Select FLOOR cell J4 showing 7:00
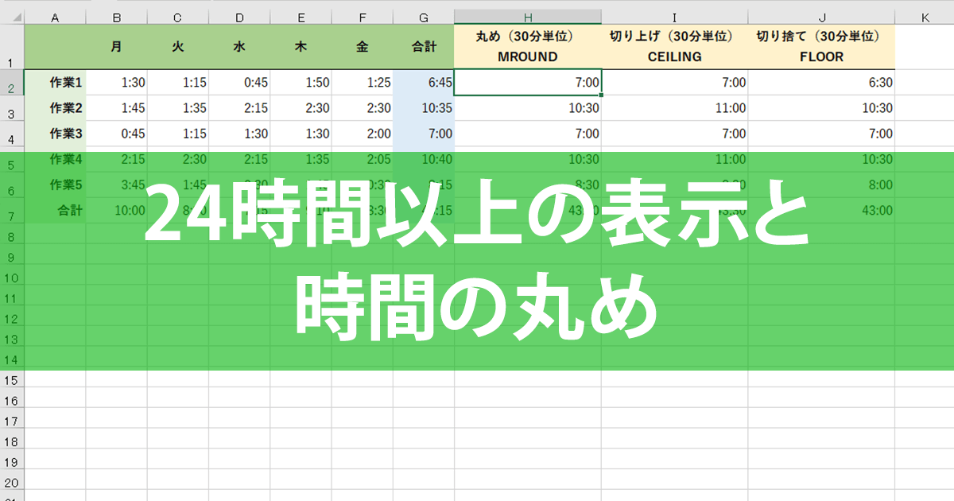The height and width of the screenshot is (501, 954). (821, 134)
